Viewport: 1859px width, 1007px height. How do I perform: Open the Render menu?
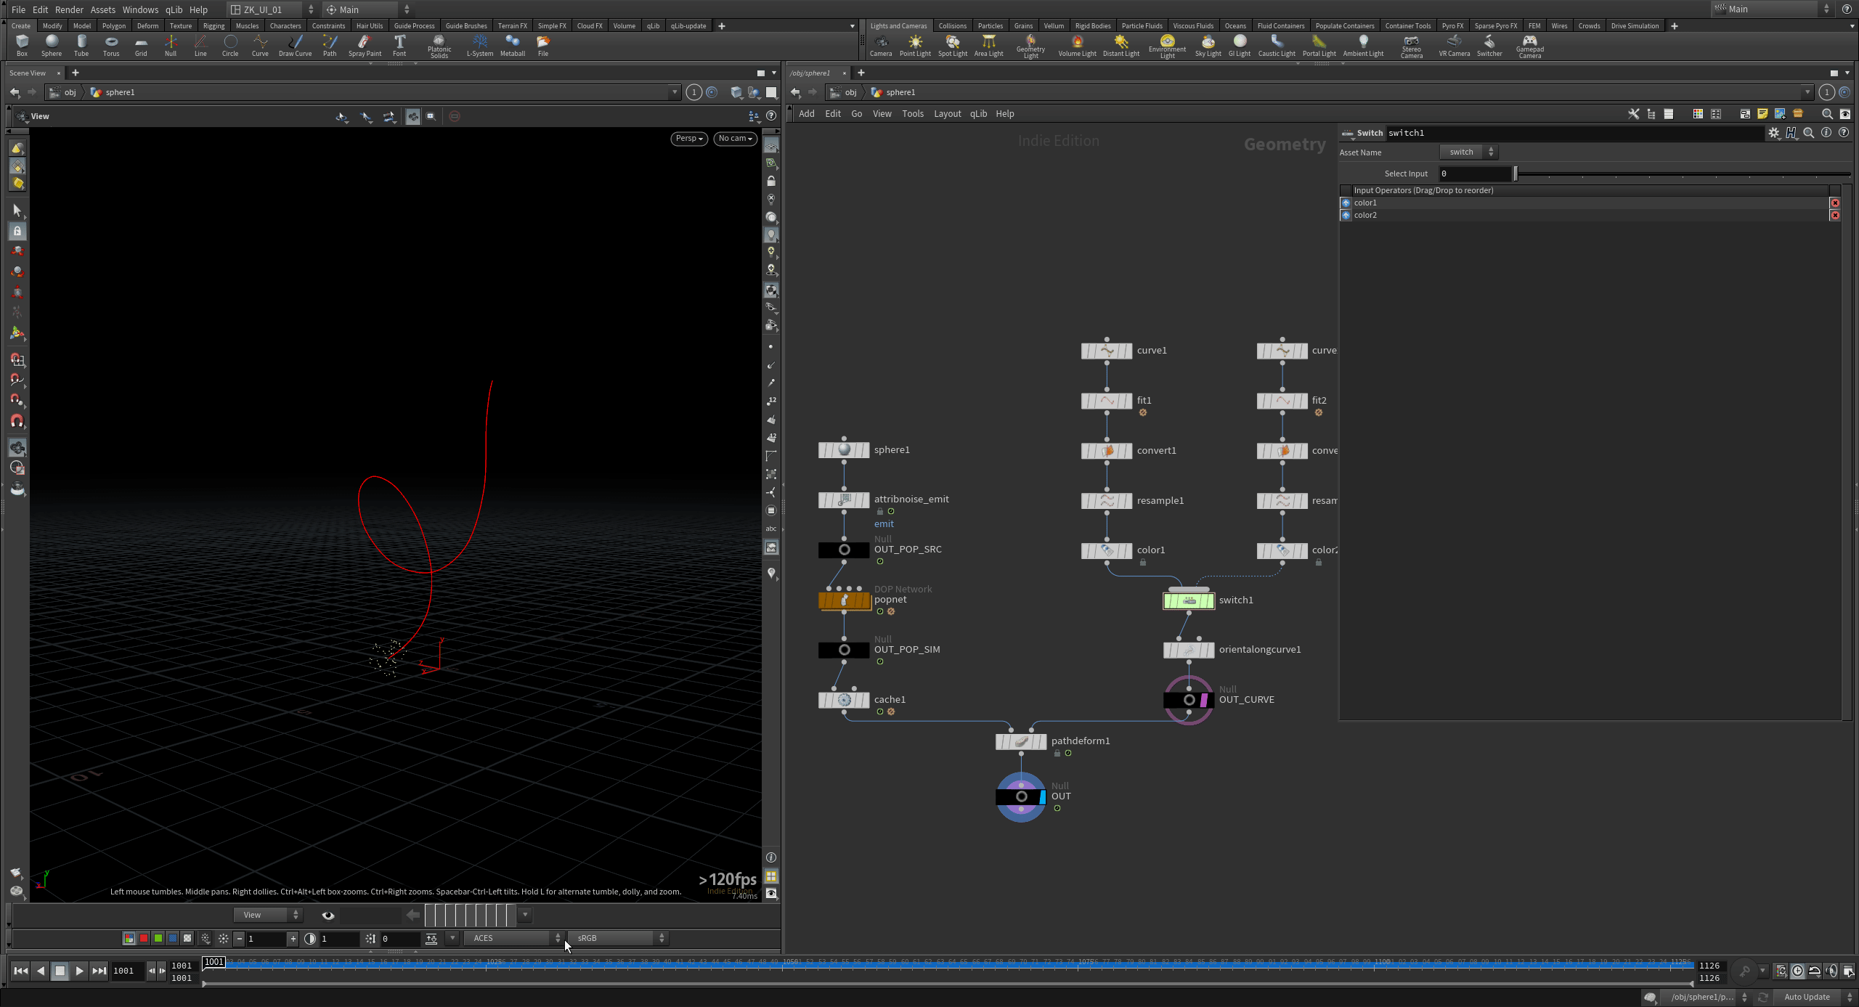tap(69, 9)
